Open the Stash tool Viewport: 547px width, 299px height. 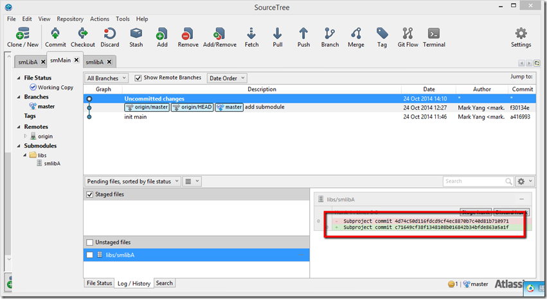(x=136, y=37)
